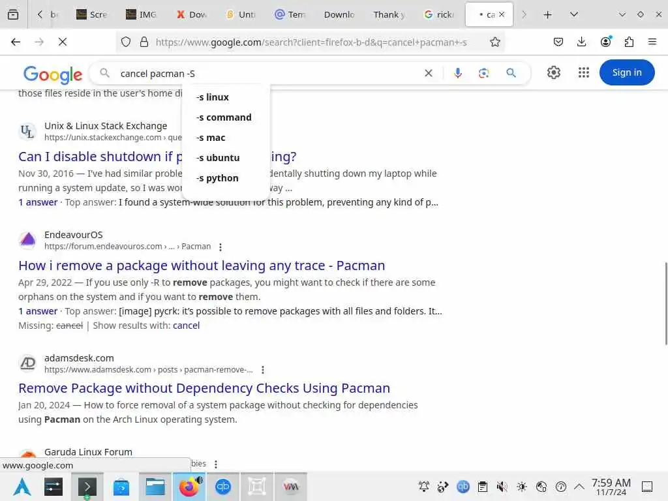Open Unix & Linux Stack Exchange source
The width and height of the screenshot is (668, 501).
[106, 126]
